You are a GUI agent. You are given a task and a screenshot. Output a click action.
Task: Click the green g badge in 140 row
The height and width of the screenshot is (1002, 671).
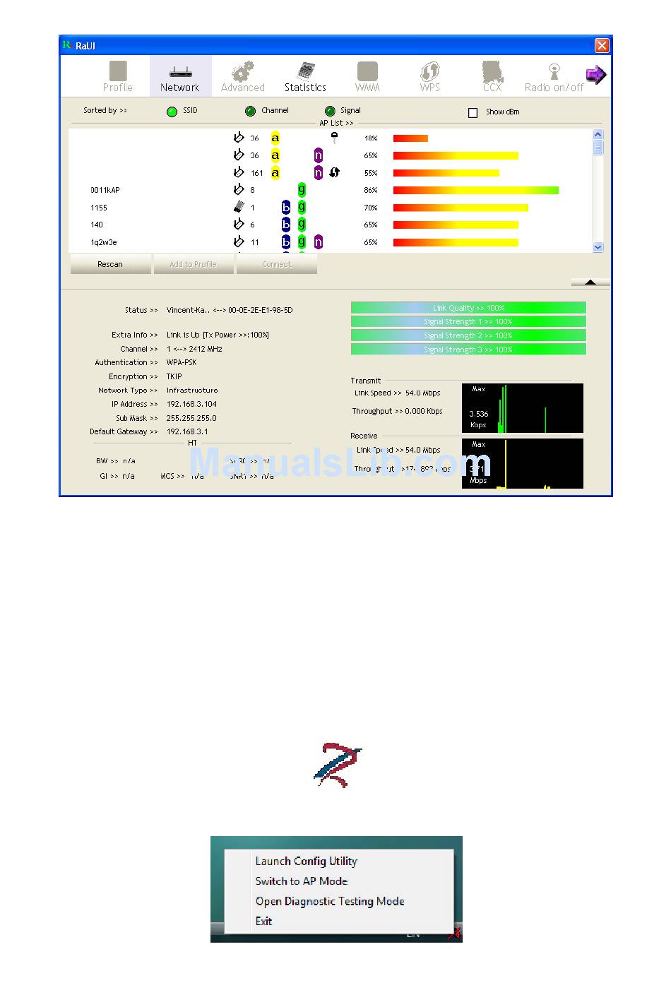coord(302,224)
